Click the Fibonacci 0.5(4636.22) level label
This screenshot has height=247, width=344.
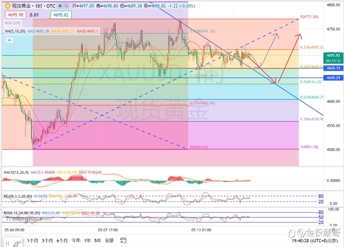pos(311,82)
